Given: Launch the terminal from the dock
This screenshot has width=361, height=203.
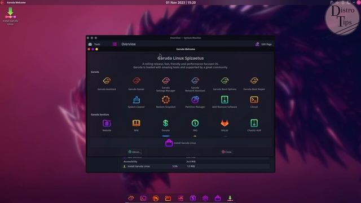Looking at the screenshot, I should [x=143, y=198].
